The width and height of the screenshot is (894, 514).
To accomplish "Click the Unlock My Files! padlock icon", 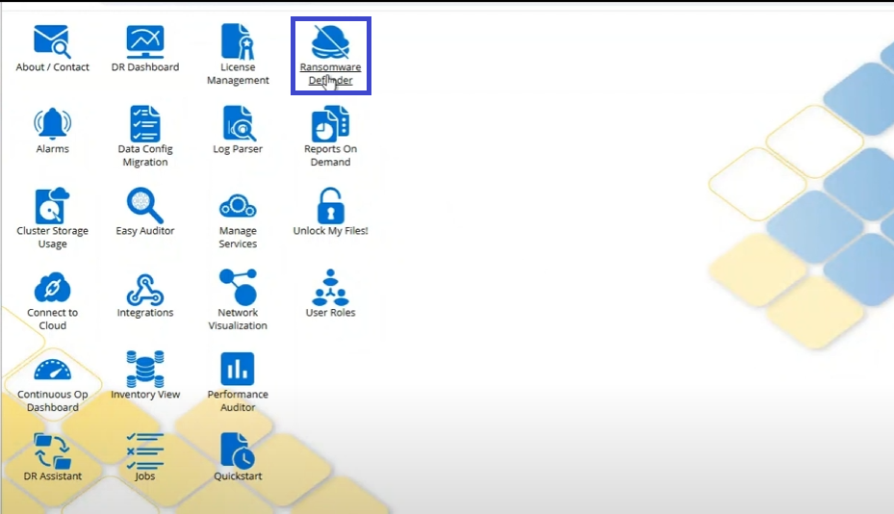I will coord(331,205).
